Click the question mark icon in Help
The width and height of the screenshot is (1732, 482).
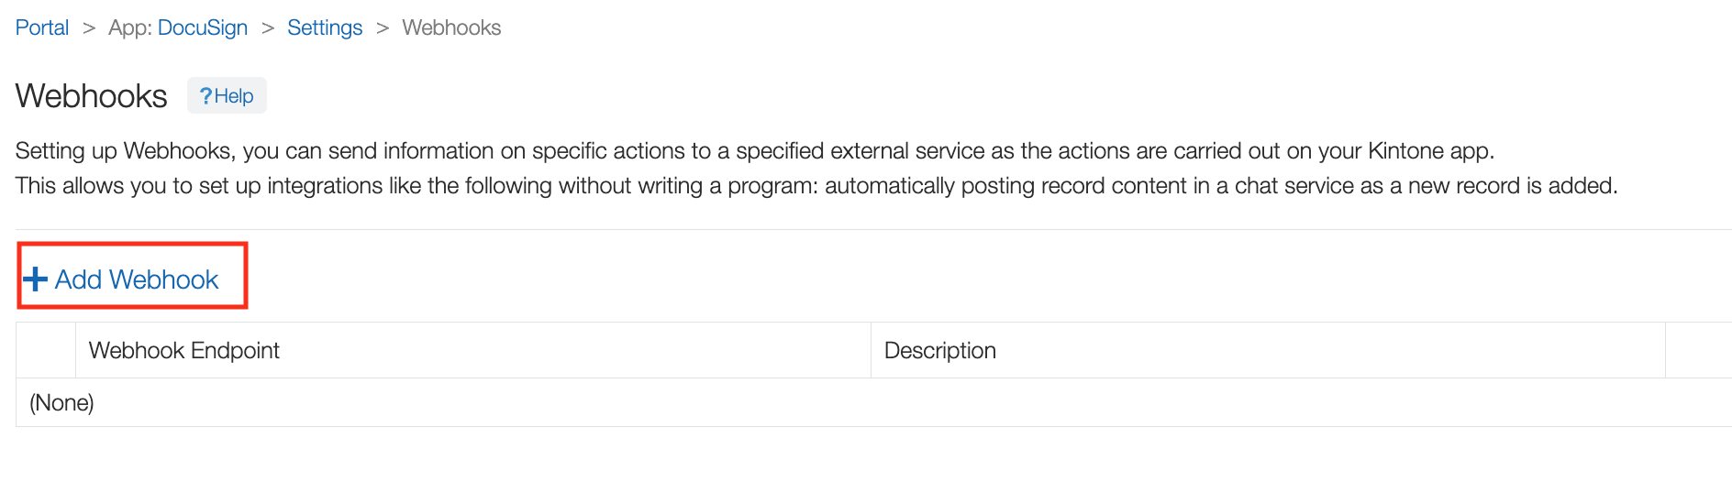tap(205, 96)
